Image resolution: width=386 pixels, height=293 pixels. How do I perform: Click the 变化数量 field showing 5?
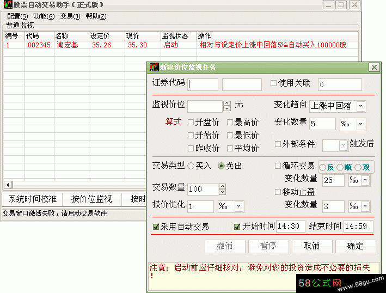(x=322, y=124)
